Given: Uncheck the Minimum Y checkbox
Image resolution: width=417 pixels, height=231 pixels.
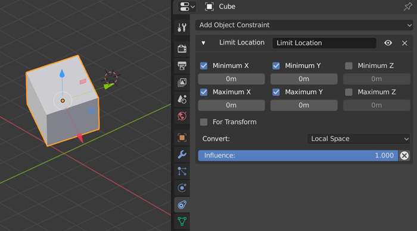Looking at the screenshot, I should [276, 65].
